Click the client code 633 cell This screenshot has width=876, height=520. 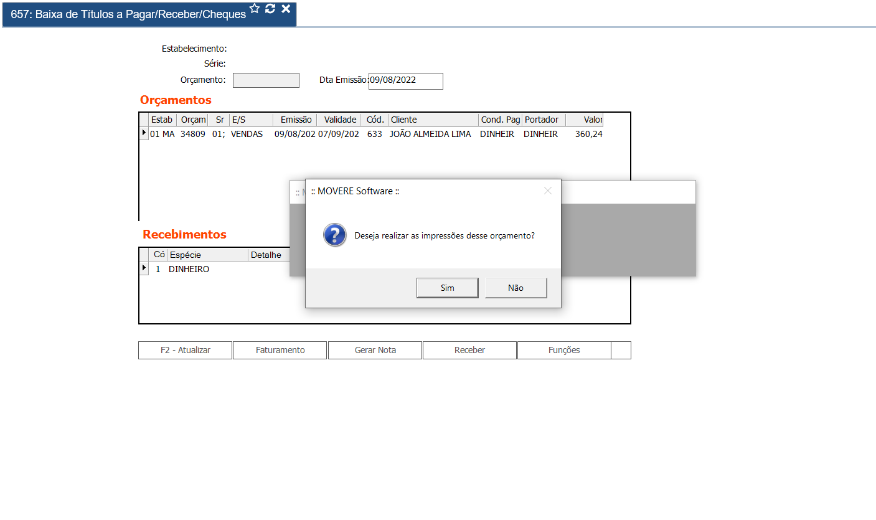pos(375,134)
